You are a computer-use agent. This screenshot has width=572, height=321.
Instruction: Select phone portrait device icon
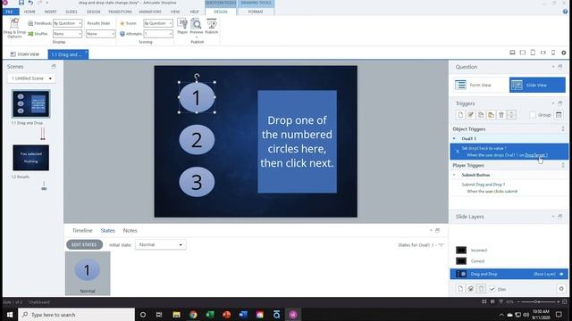(x=553, y=53)
